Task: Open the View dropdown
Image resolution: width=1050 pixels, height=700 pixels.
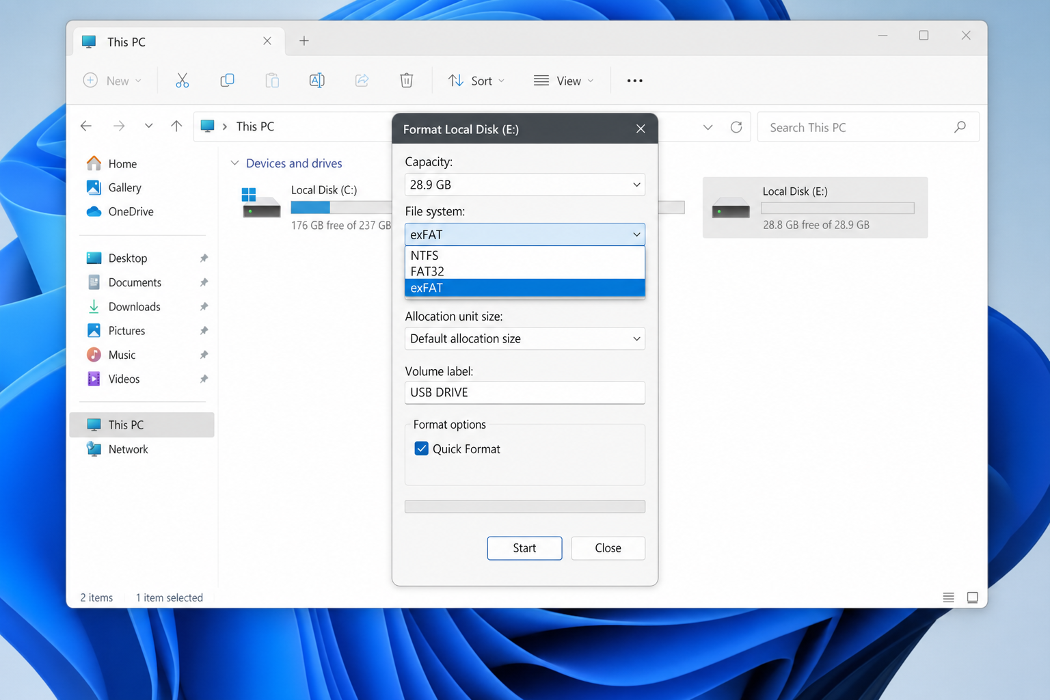Action: [x=564, y=81]
